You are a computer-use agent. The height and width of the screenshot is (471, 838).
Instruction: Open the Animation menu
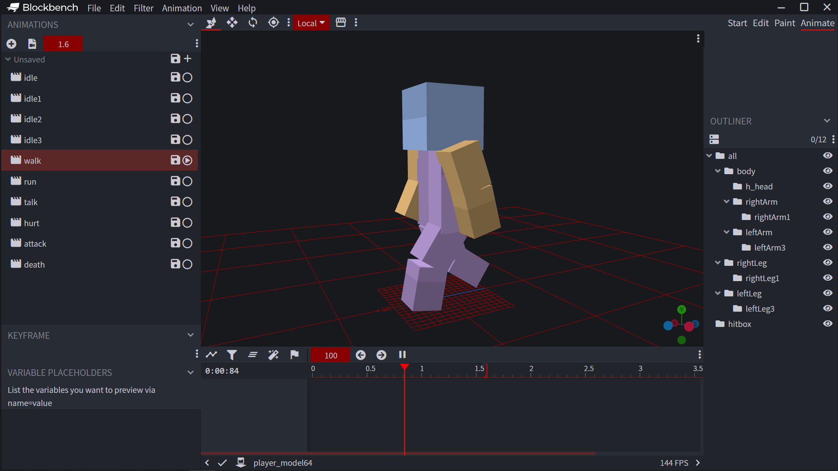point(182,8)
